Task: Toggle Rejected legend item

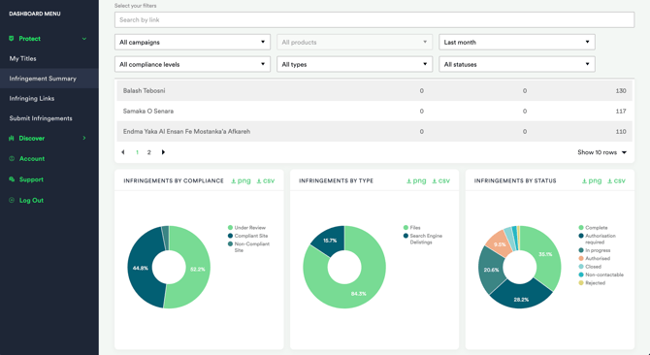Action: pyautogui.click(x=592, y=283)
